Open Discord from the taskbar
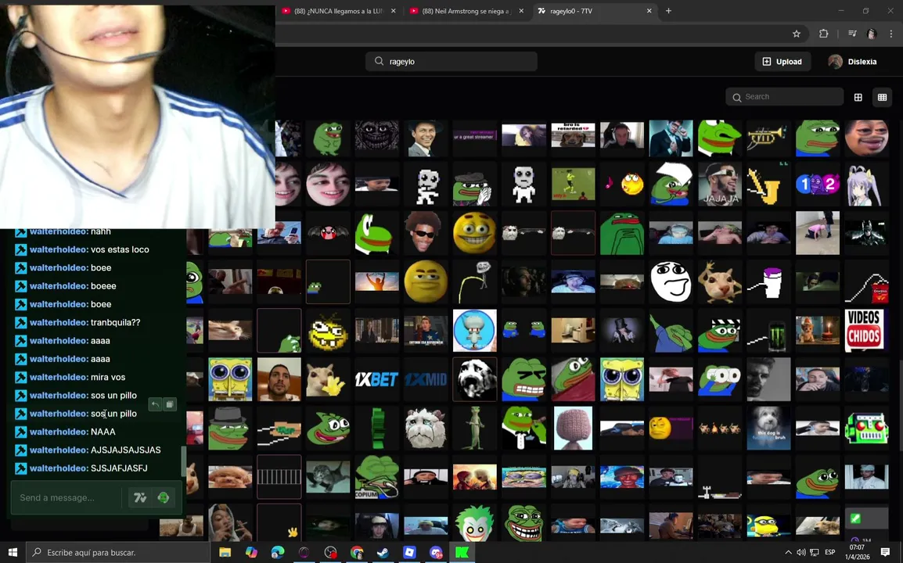Screen dimensions: 903x563 [436, 552]
